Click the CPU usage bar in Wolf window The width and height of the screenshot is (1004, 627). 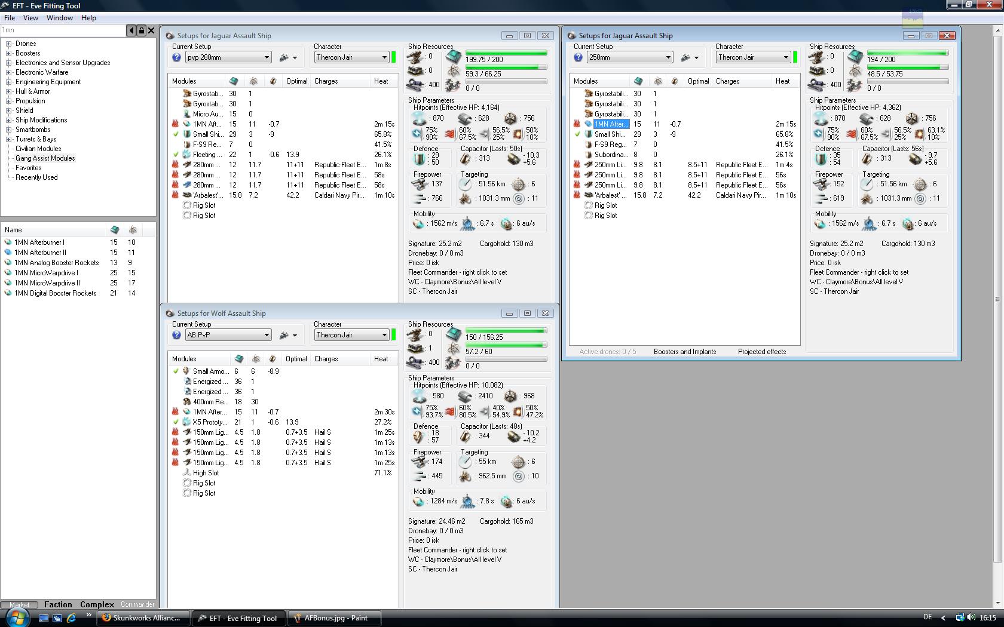506,331
